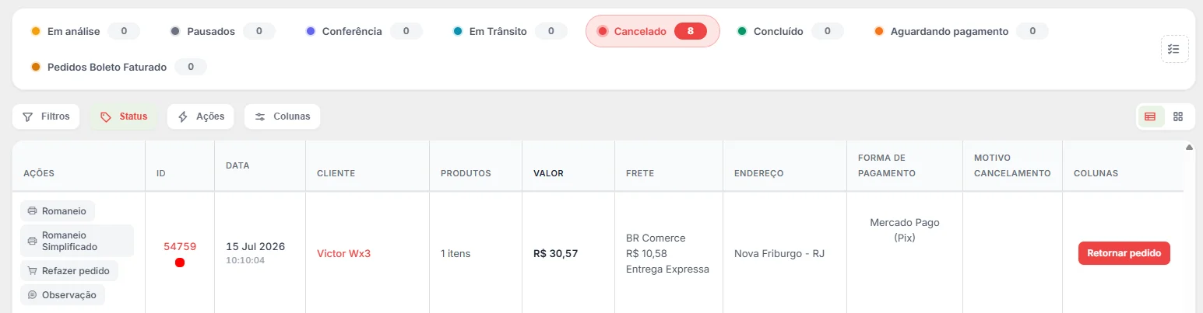This screenshot has width=1203, height=313.
Task: Open customer link Victor Wx3
Action: (343, 253)
